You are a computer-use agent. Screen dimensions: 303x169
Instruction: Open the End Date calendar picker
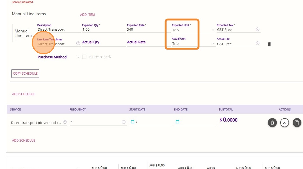178,122
